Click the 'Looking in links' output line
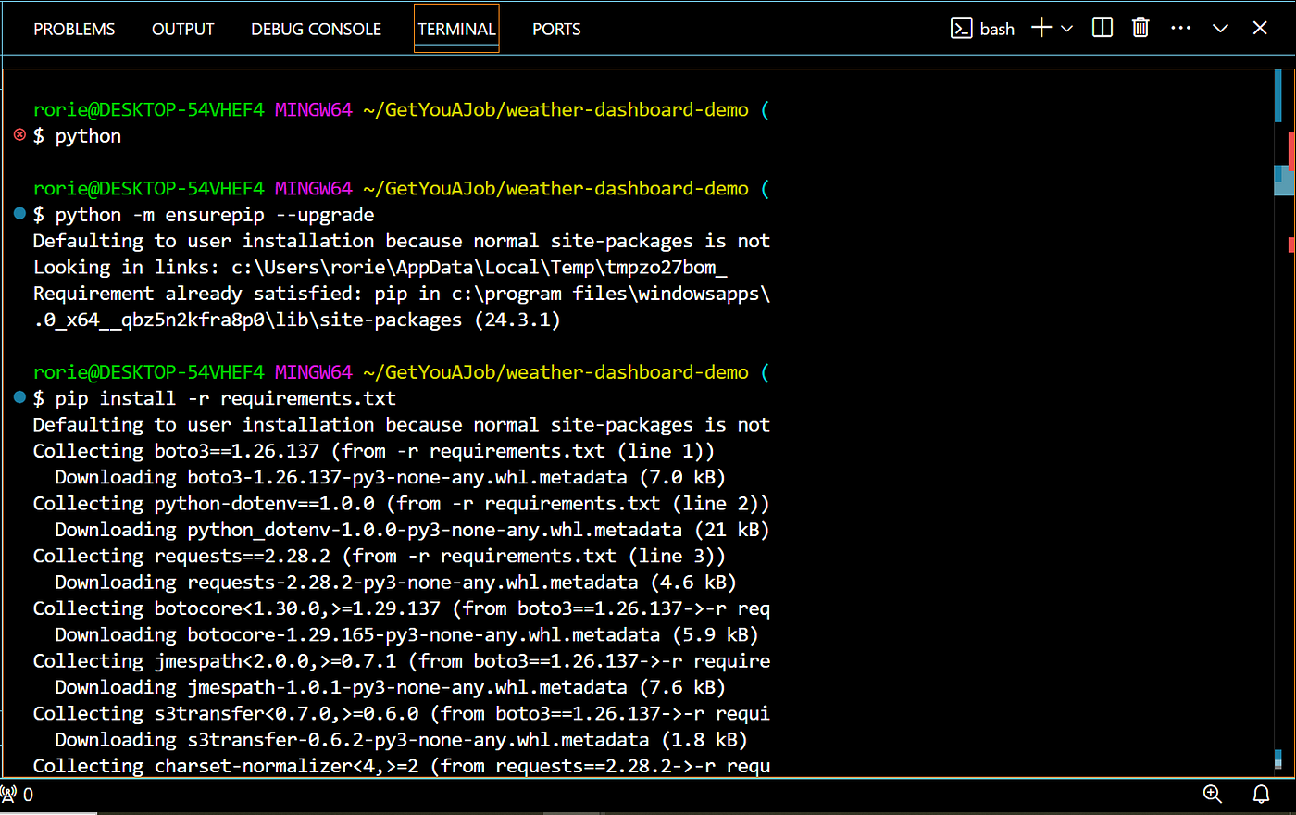This screenshot has height=815, width=1296. pyautogui.click(x=380, y=268)
